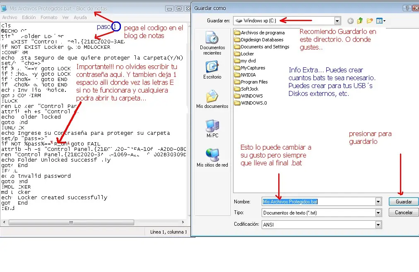Select the Digidesign Databases folder
Image resolution: width=419 pixels, height=272 pixels.
[259, 40]
